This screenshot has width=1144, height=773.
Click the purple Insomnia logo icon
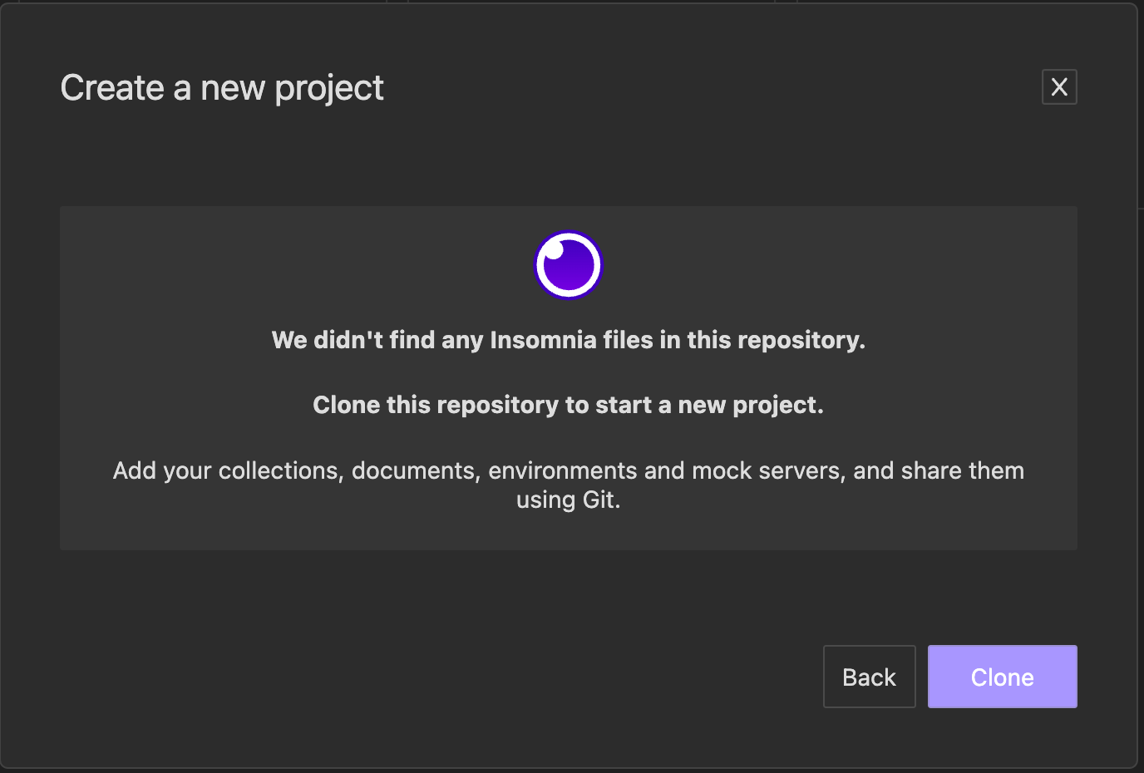[568, 265]
